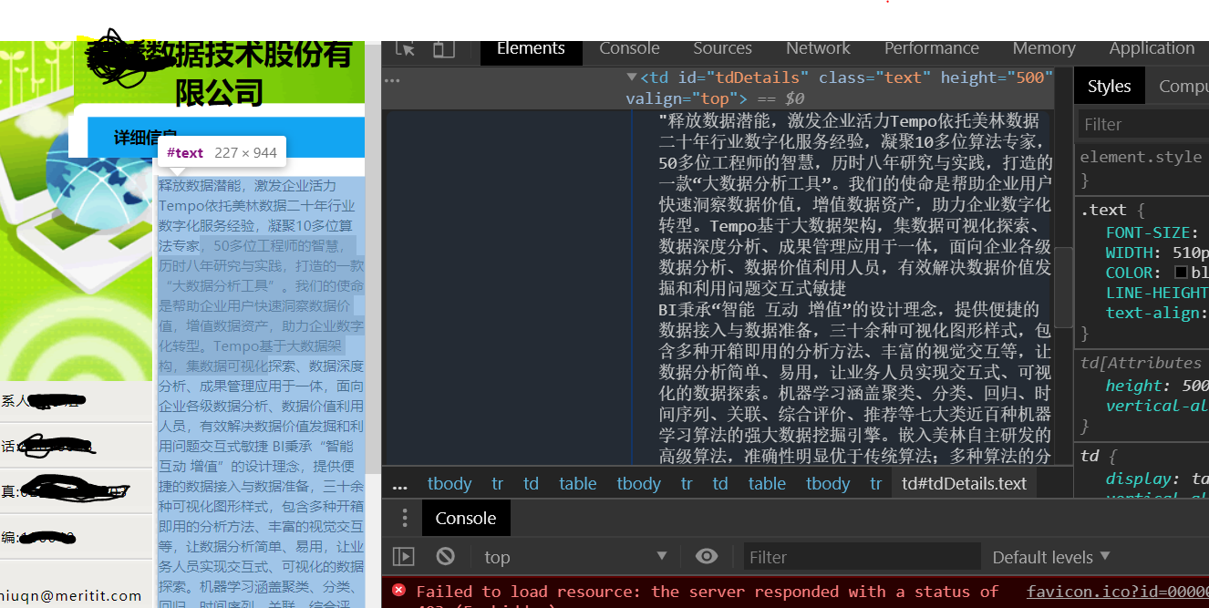Click the highlighted paragraph starting 释放数据潜能
The width and height of the screenshot is (1209, 608).
click(x=261, y=392)
